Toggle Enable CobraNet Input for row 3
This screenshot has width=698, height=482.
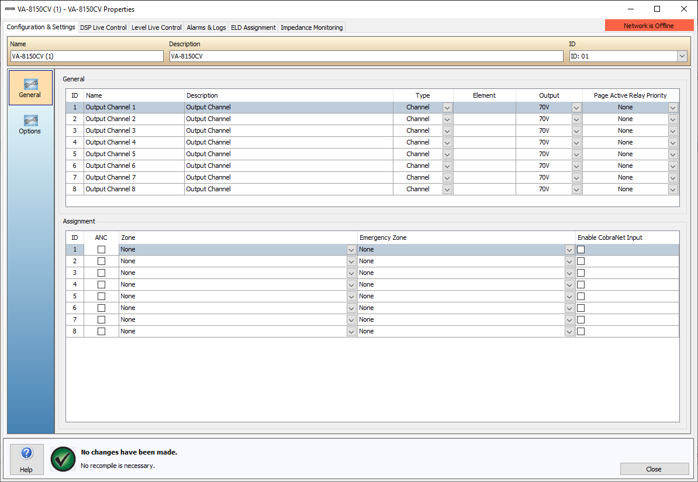580,273
